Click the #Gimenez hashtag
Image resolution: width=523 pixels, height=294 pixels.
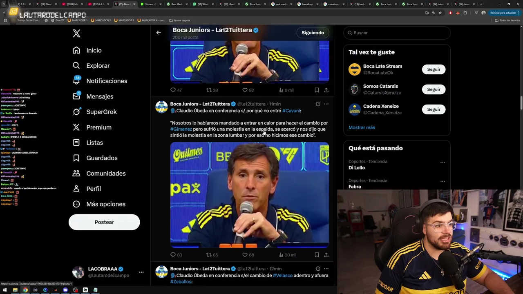tap(181, 129)
